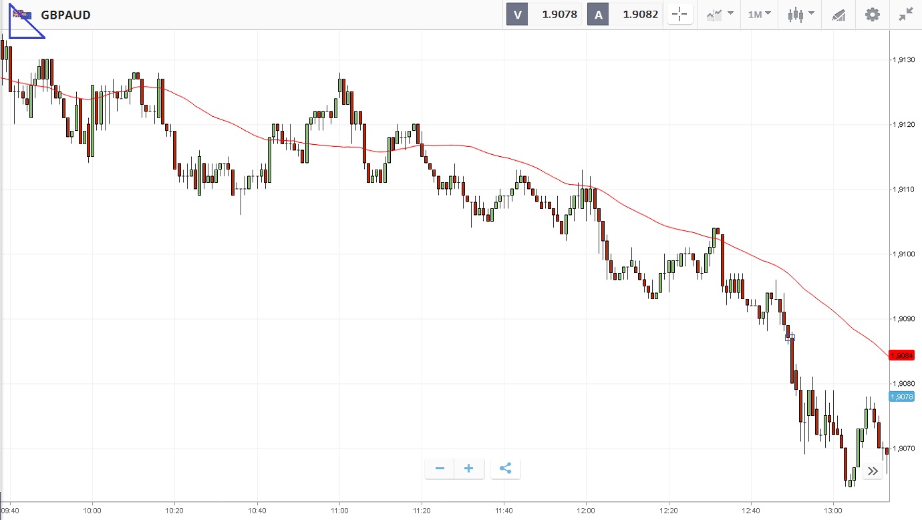Screen dimensions: 922x520
Task: Click the 11:40 time axis label
Action: click(504, 511)
